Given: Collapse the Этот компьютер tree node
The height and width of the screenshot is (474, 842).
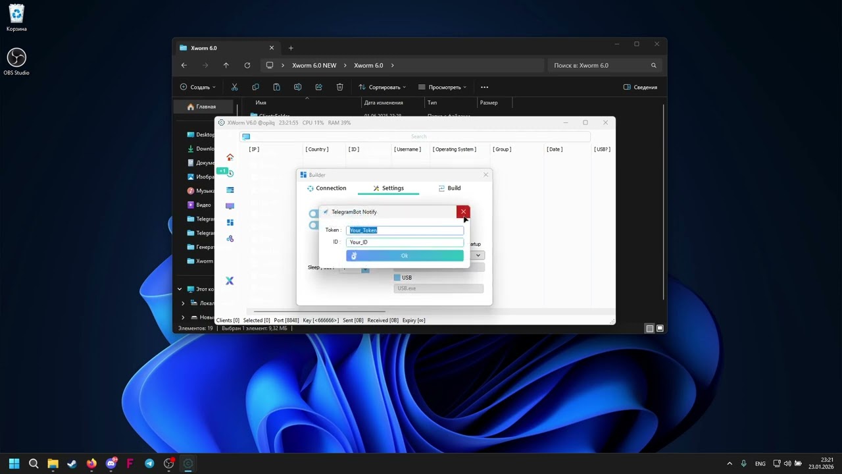Looking at the screenshot, I should [180, 289].
